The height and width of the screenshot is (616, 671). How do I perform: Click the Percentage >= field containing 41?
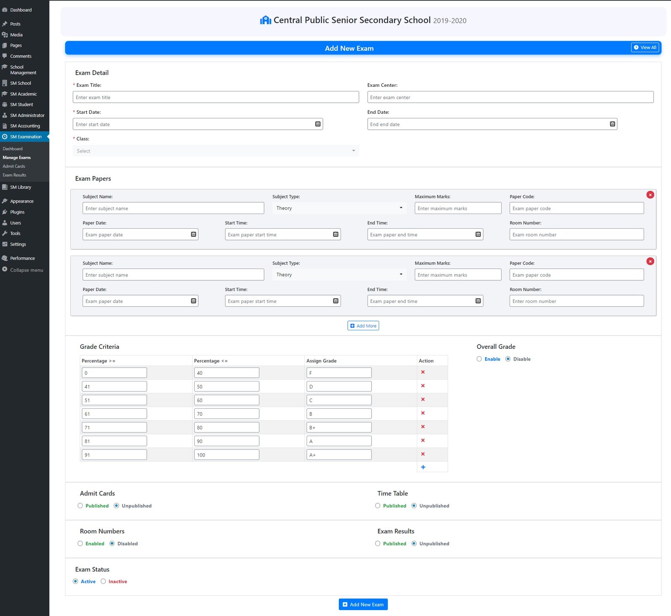[x=114, y=386]
